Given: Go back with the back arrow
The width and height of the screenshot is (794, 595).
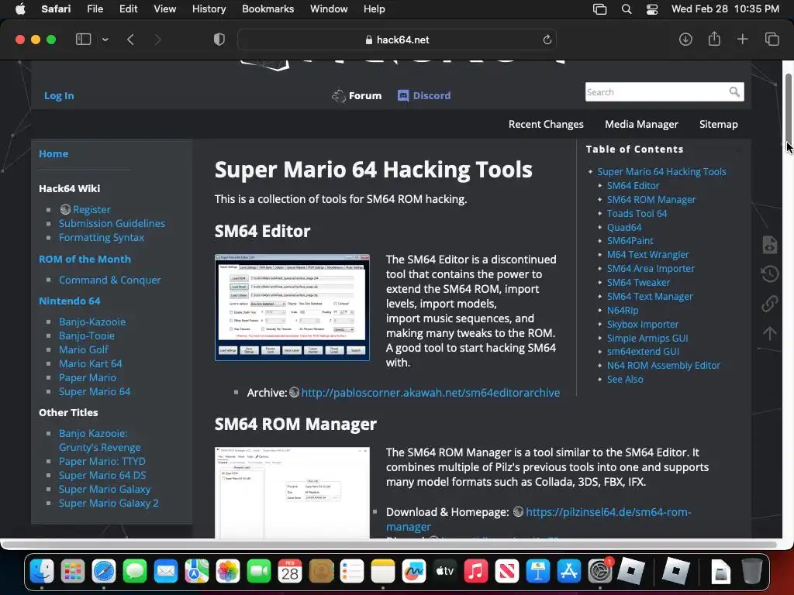Looking at the screenshot, I should (130, 40).
